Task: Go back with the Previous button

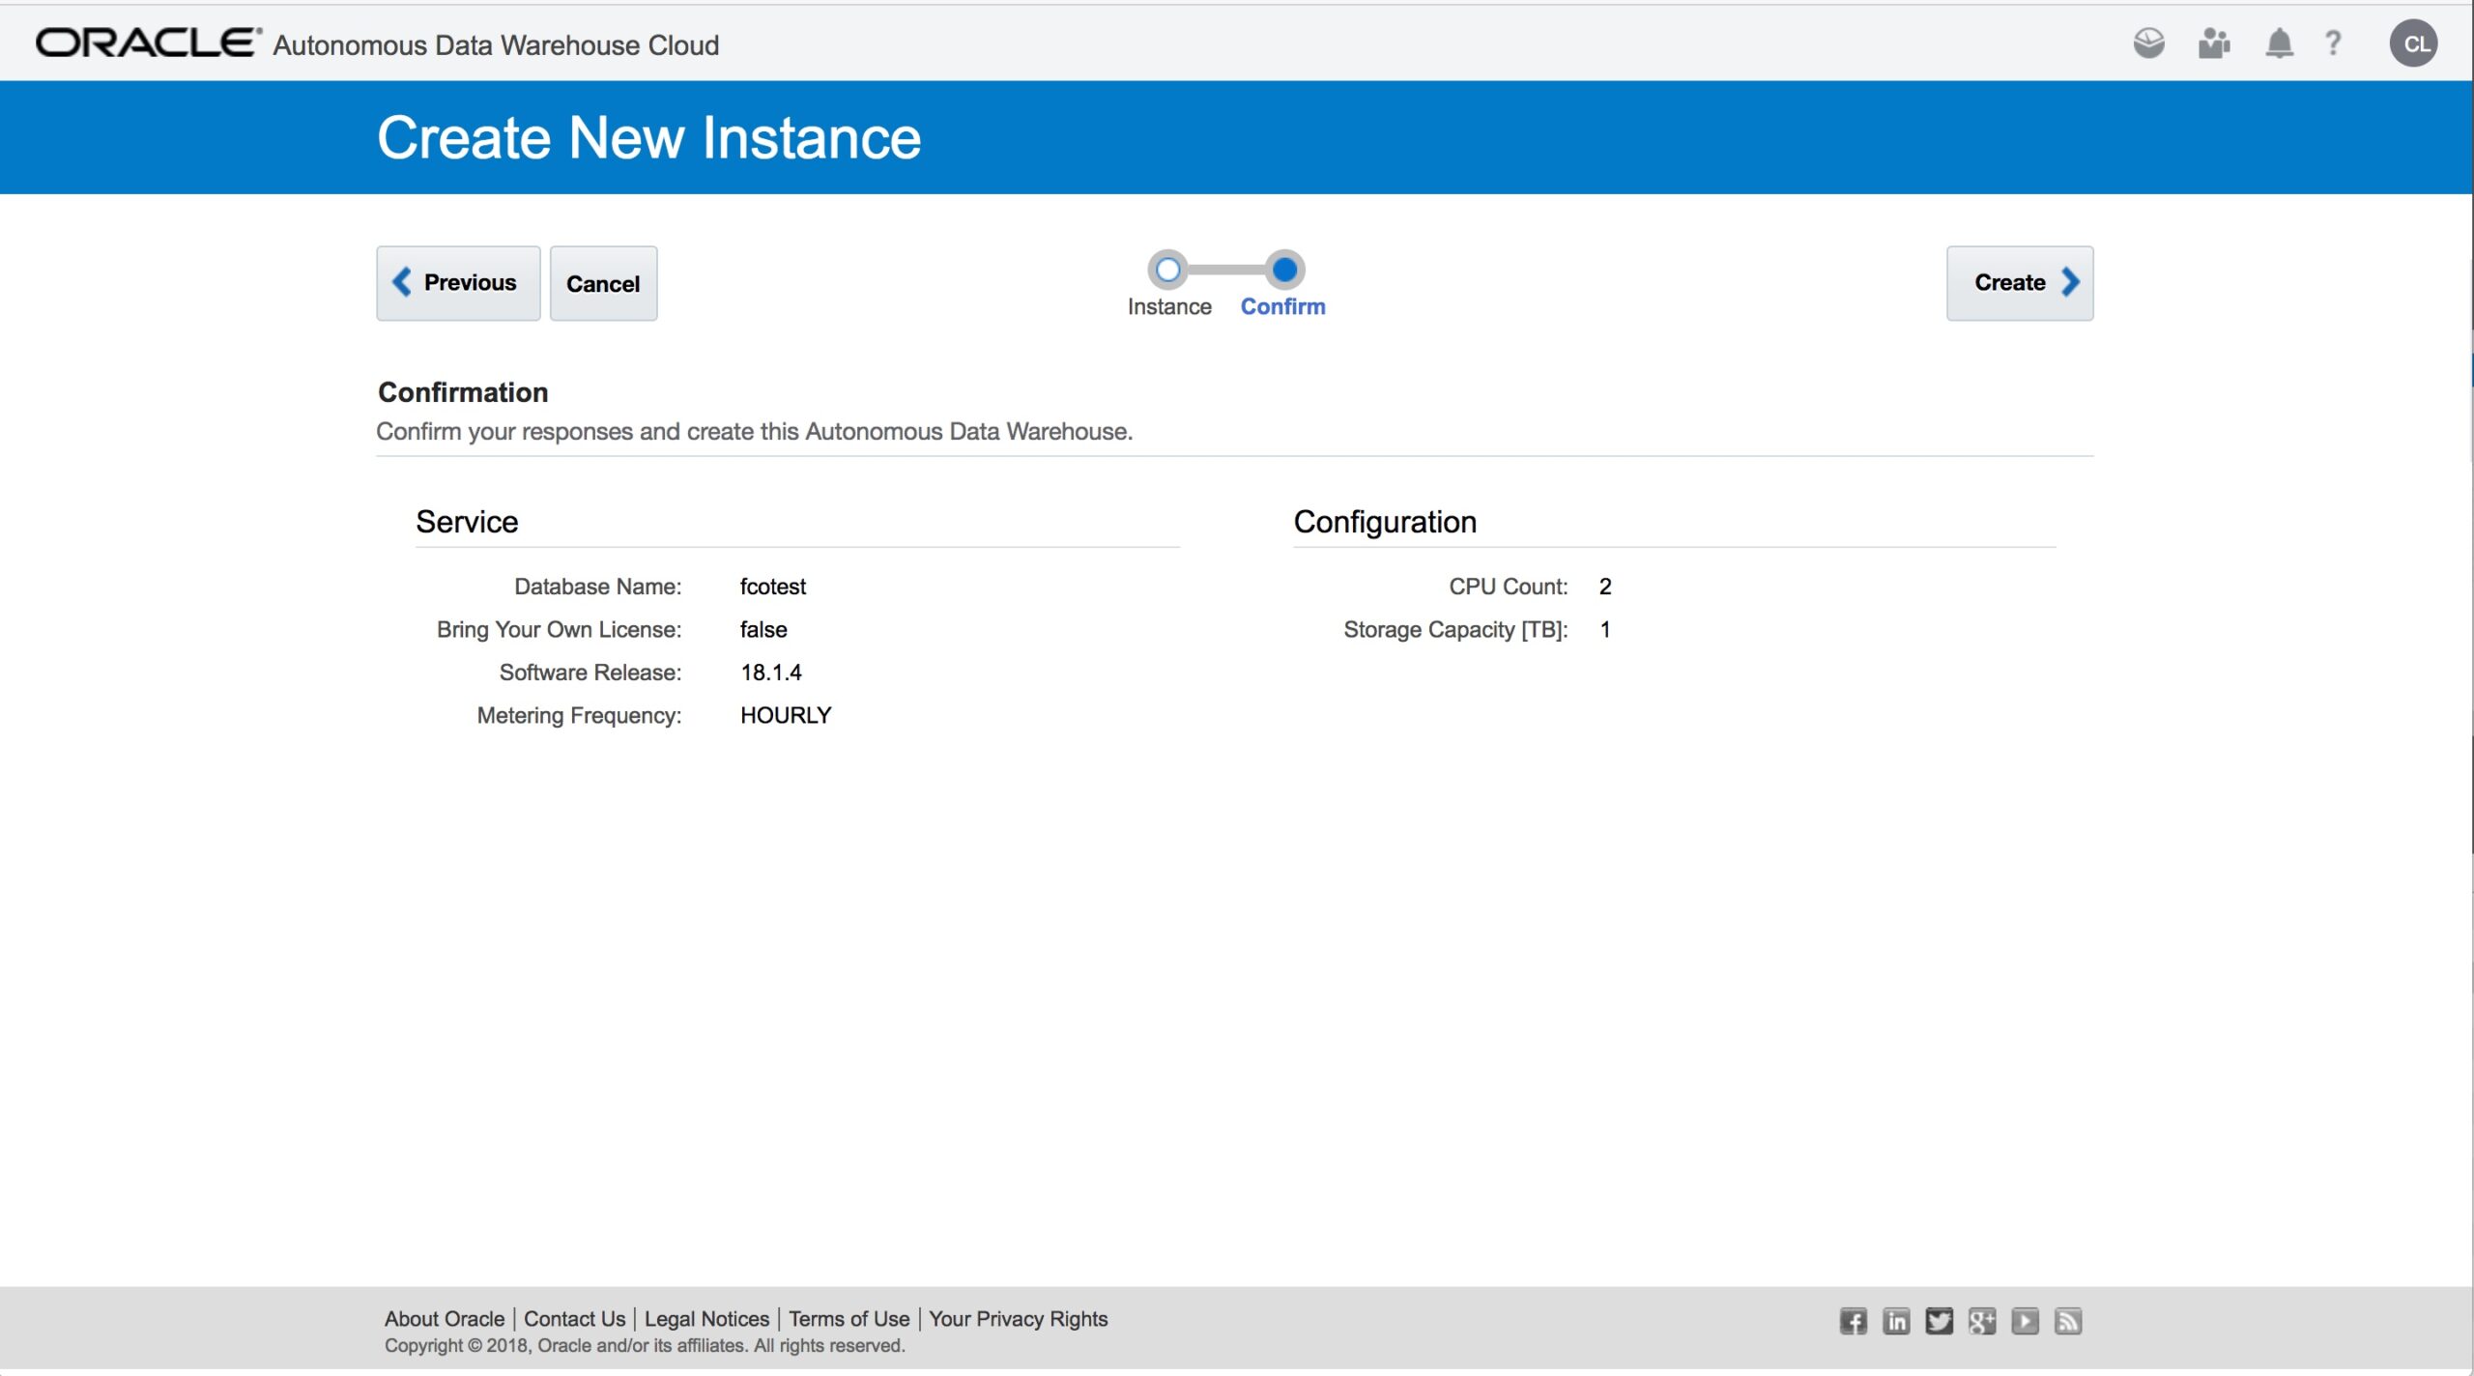Action: [x=458, y=283]
